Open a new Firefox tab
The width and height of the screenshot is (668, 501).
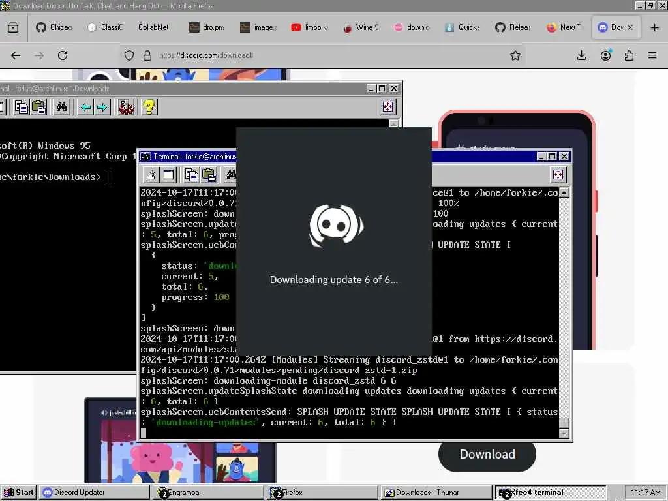click(x=655, y=27)
